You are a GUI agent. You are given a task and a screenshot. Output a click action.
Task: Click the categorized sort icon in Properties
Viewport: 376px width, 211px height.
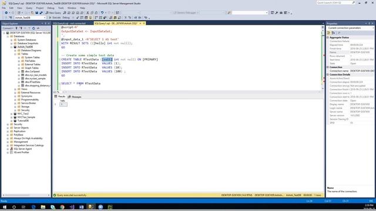[329, 33]
